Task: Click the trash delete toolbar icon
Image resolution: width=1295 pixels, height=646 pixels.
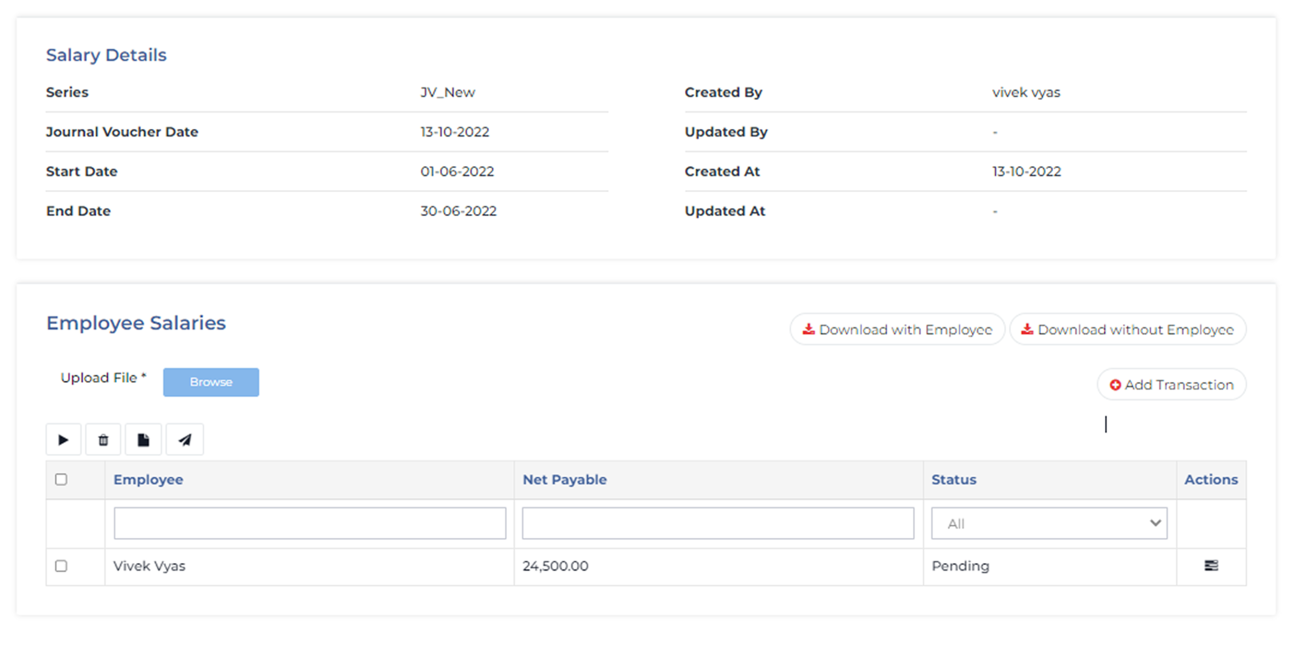Action: (x=103, y=440)
